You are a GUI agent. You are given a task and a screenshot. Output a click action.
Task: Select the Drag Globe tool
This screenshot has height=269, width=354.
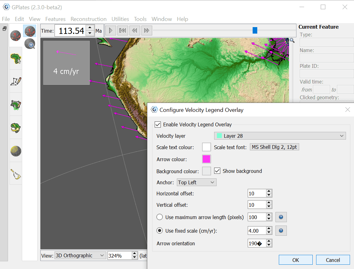coord(30,31)
